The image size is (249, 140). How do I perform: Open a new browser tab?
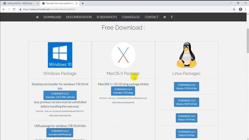[82, 3]
